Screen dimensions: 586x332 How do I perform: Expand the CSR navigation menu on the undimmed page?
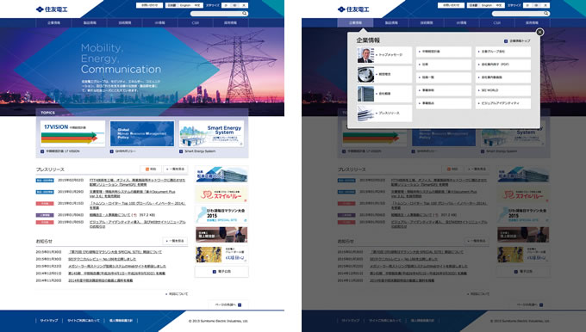[195, 22]
